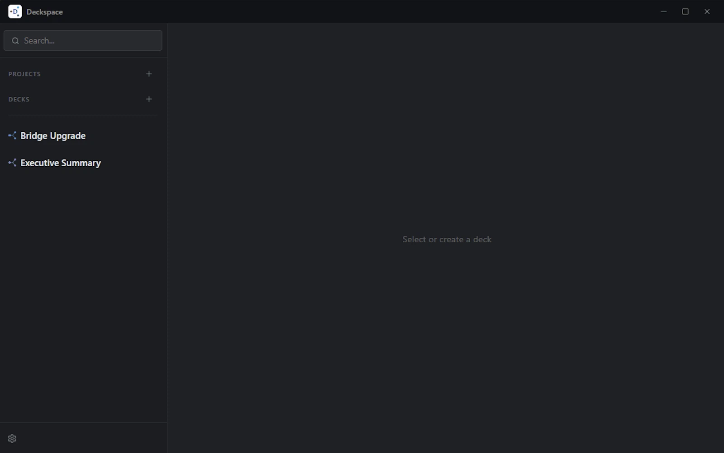The height and width of the screenshot is (453, 724).
Task: Add a new project with the plus icon
Action: click(149, 73)
